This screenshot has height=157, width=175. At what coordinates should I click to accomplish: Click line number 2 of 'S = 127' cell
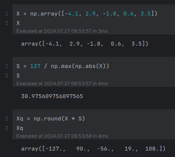point(7,76)
